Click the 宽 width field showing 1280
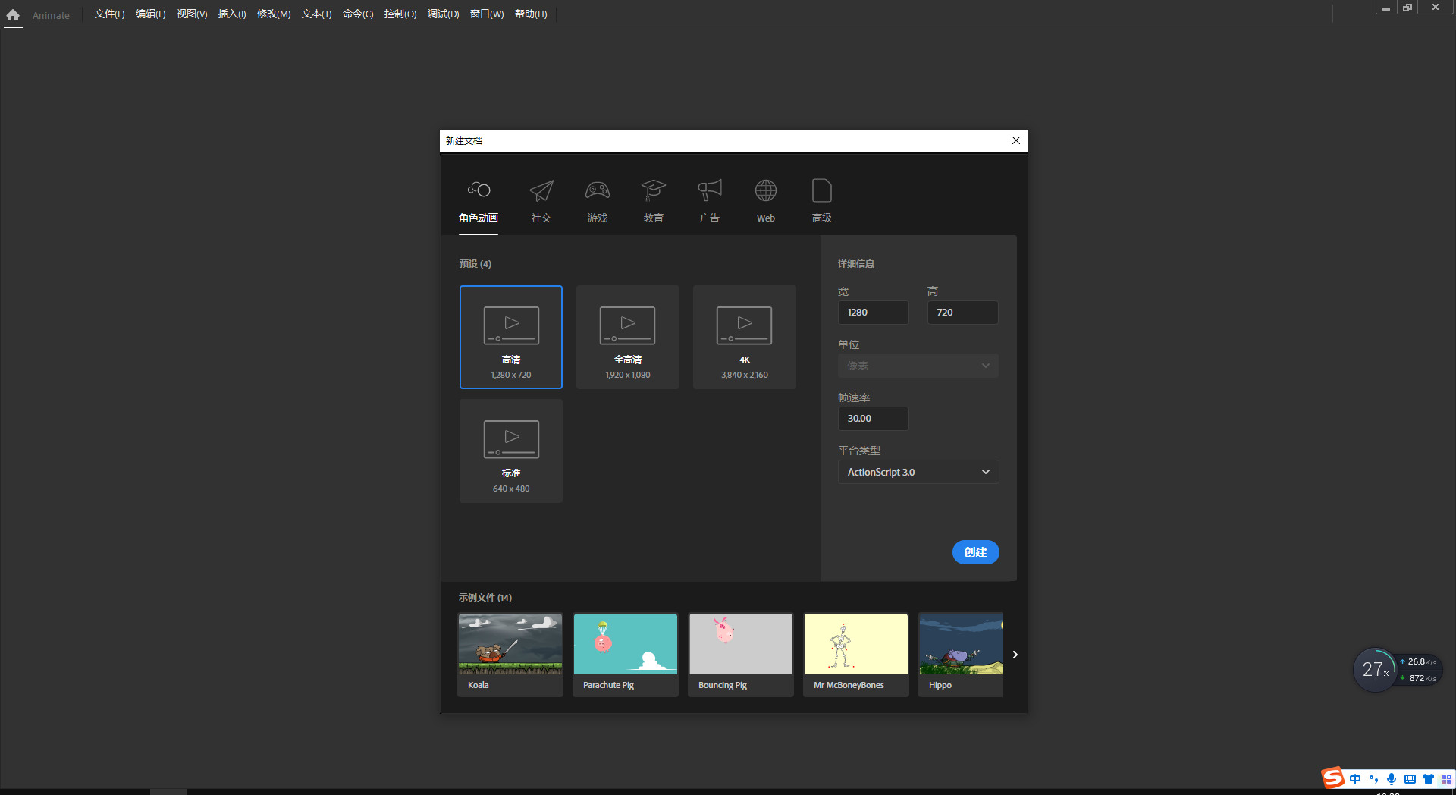Screen dimensions: 1456x795 click(x=873, y=313)
